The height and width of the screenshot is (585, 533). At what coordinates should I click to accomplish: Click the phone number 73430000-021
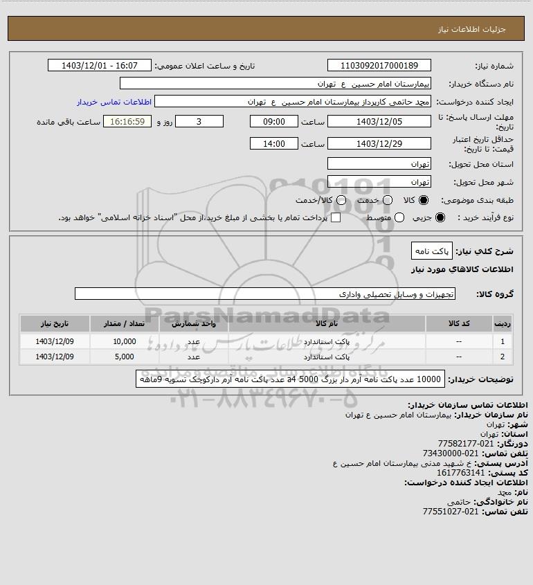[451, 453]
